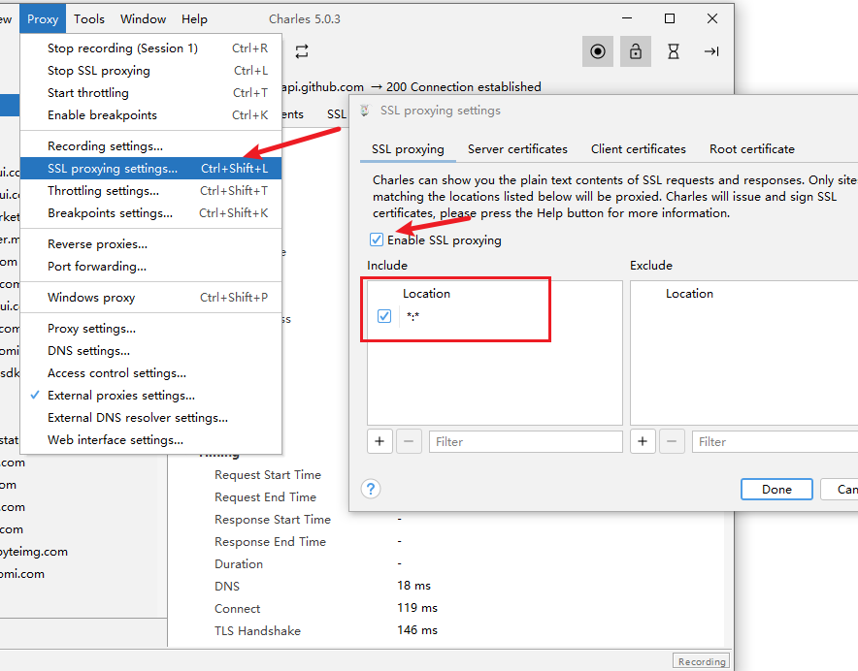Image resolution: width=858 pixels, height=671 pixels.
Task: Toggle Windows proxy menu item
Action: tap(151, 298)
